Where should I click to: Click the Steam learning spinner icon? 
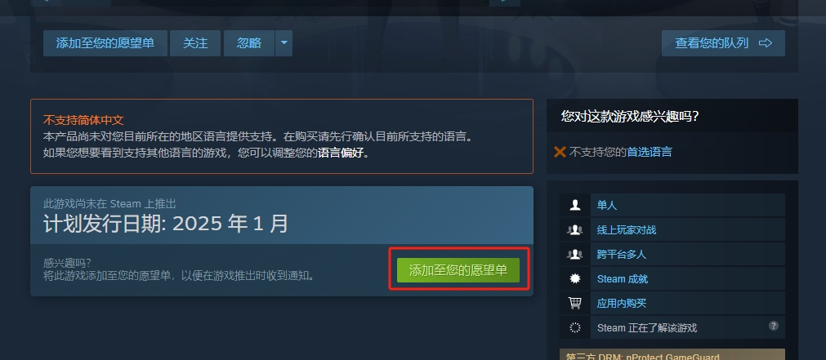pos(575,328)
